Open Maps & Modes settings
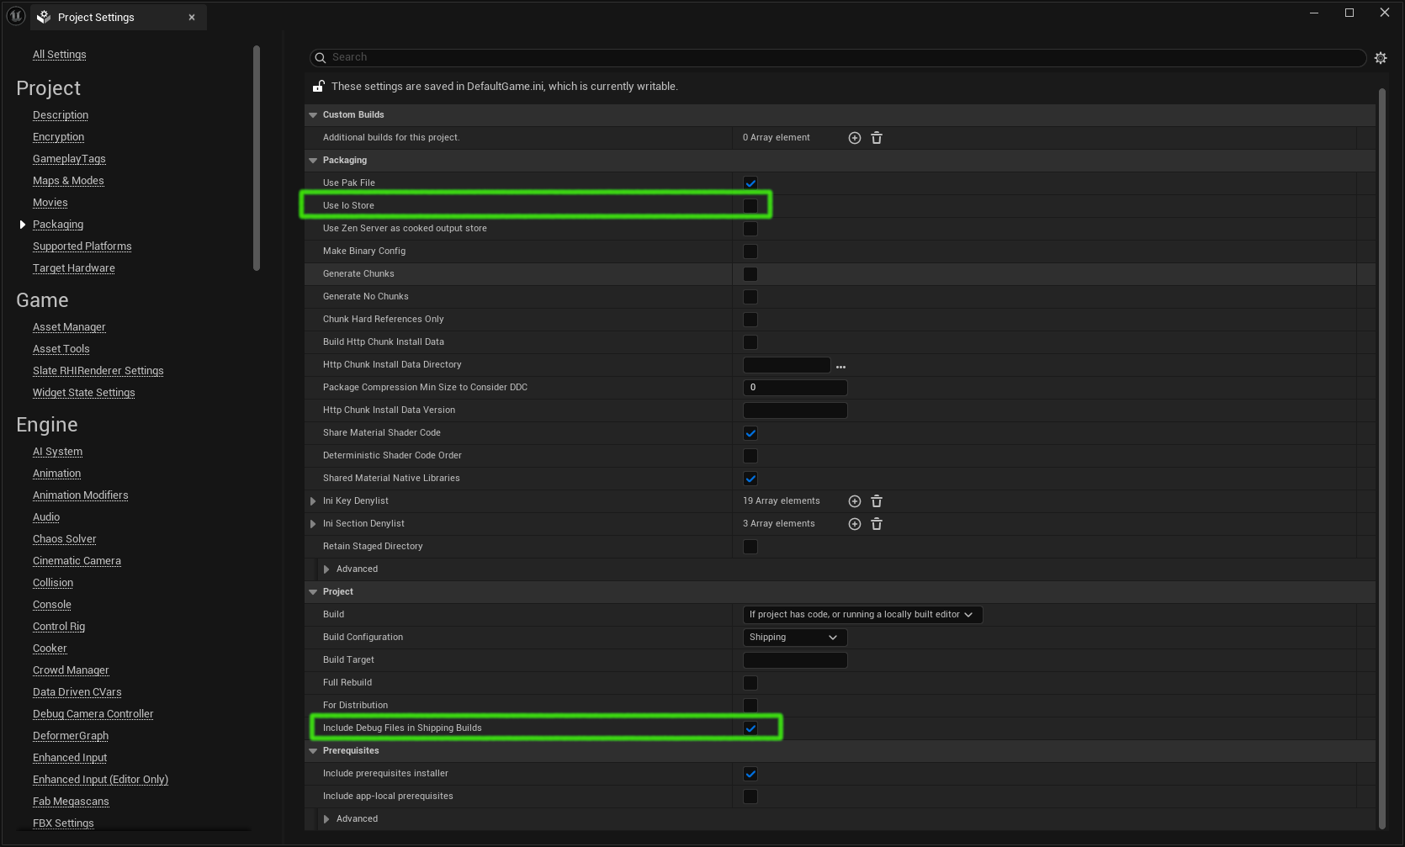This screenshot has height=847, width=1405. pyautogui.click(x=68, y=181)
